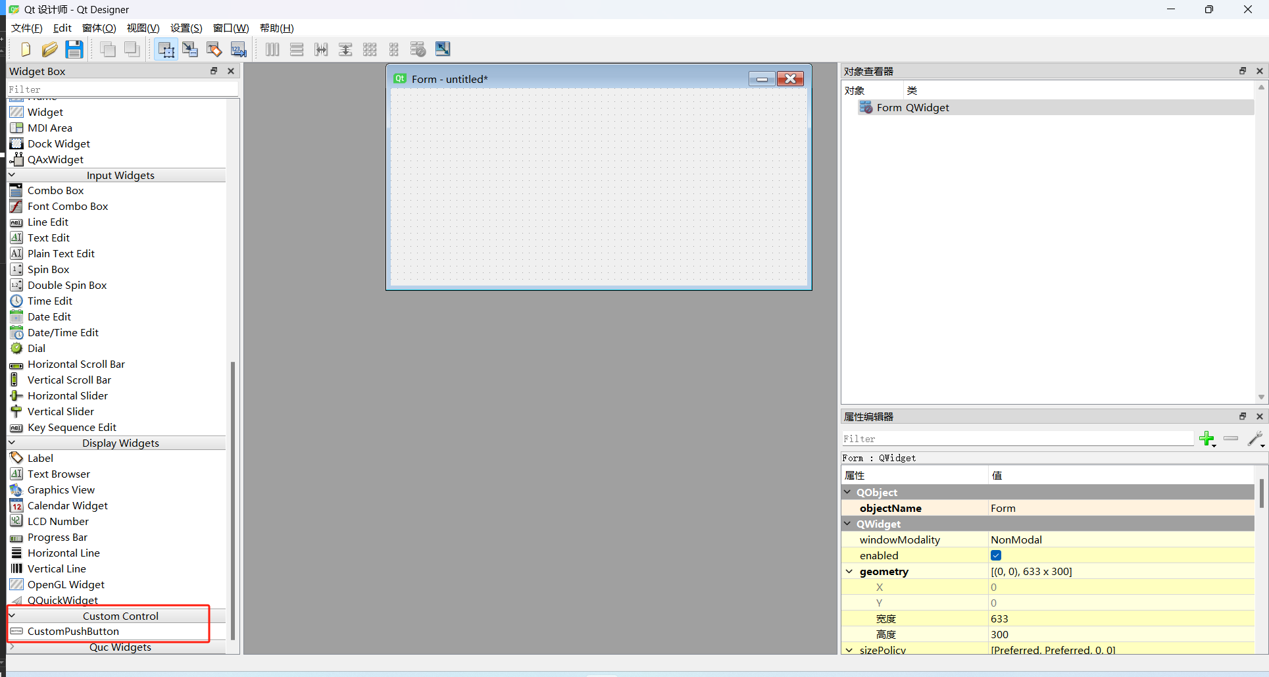1269x677 pixels.
Task: Open an existing form via the folder icon
Action: click(50, 49)
